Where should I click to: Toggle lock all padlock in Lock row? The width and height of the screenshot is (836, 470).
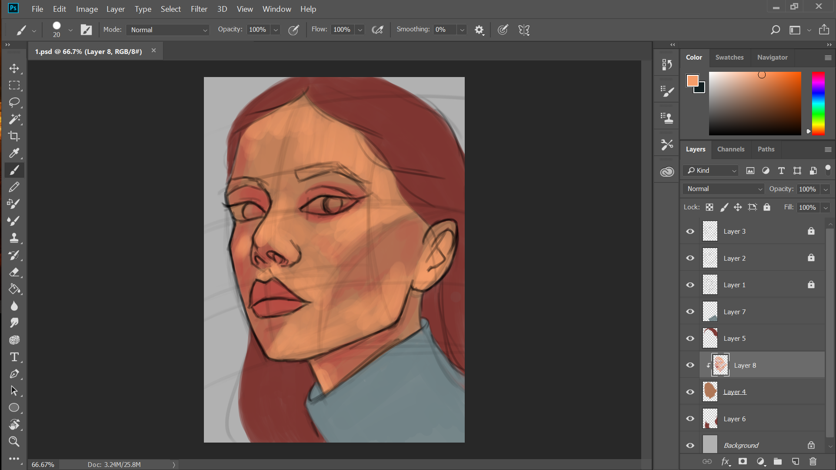(767, 207)
